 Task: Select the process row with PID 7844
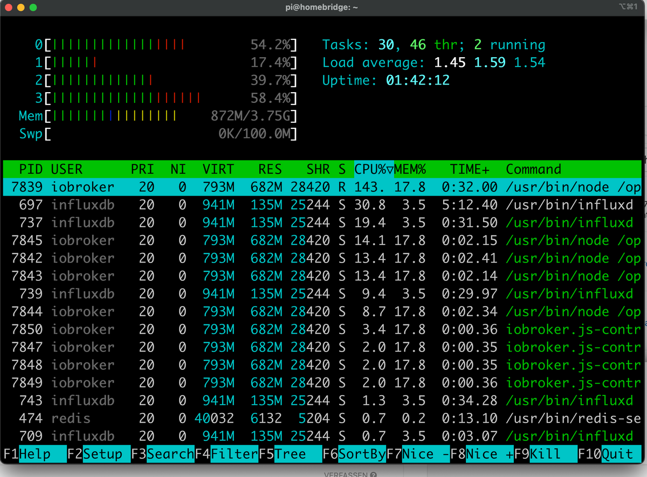click(322, 312)
